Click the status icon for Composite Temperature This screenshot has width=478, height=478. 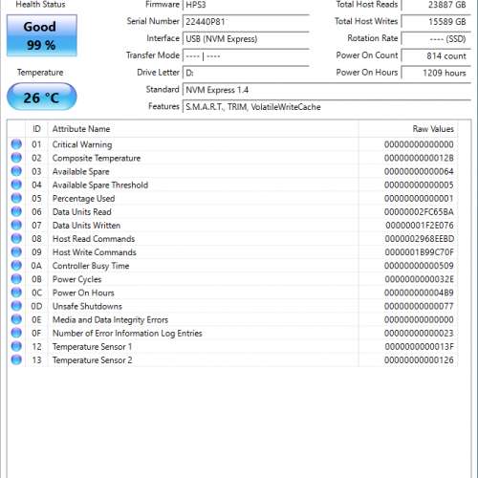click(x=16, y=158)
